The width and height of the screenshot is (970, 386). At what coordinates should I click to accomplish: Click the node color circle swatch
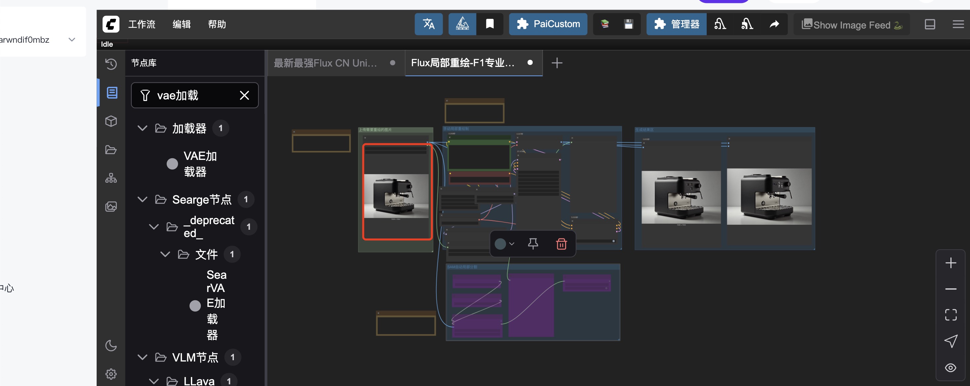click(500, 244)
